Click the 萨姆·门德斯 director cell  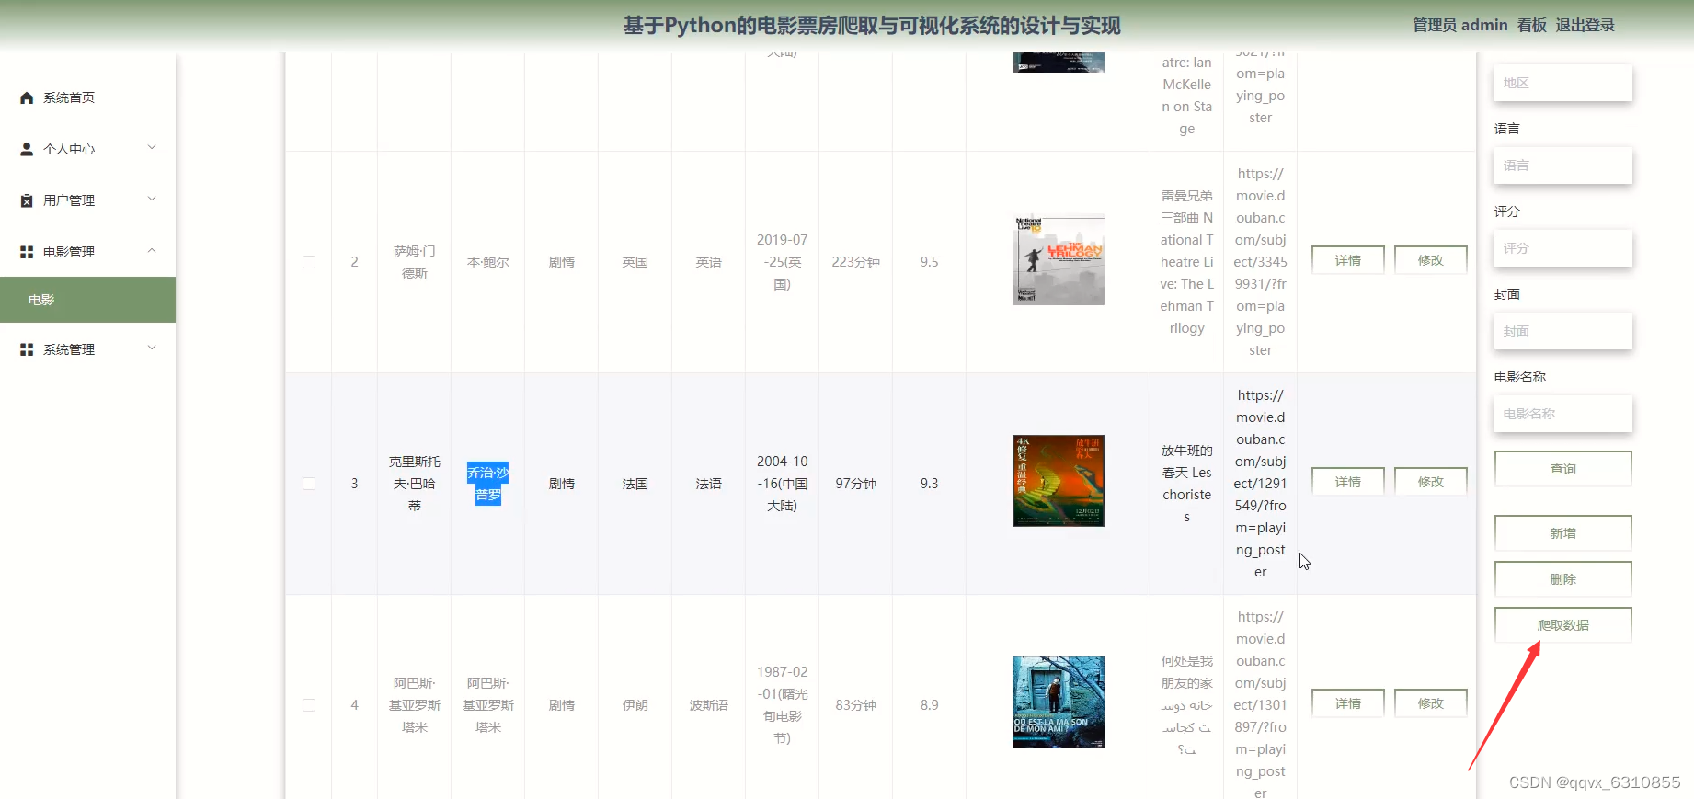pyautogui.click(x=415, y=262)
